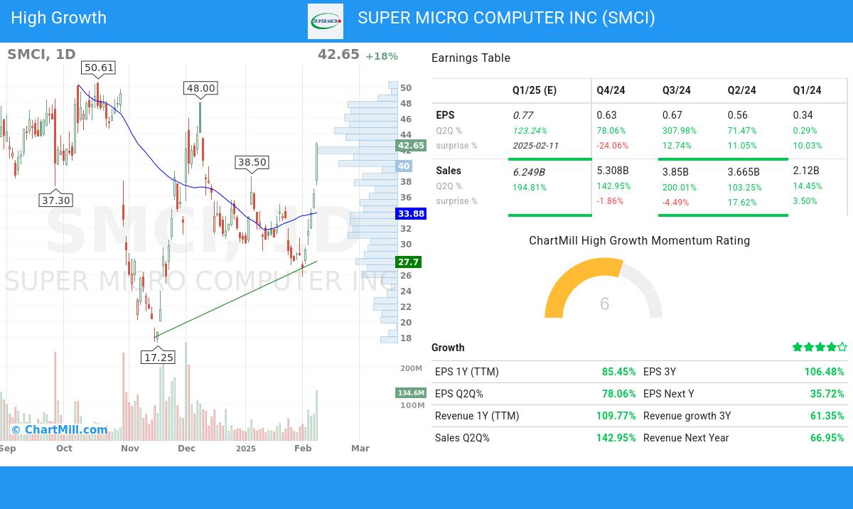Click the 38.50 price annotation
Image resolution: width=853 pixels, height=509 pixels.
[252, 163]
